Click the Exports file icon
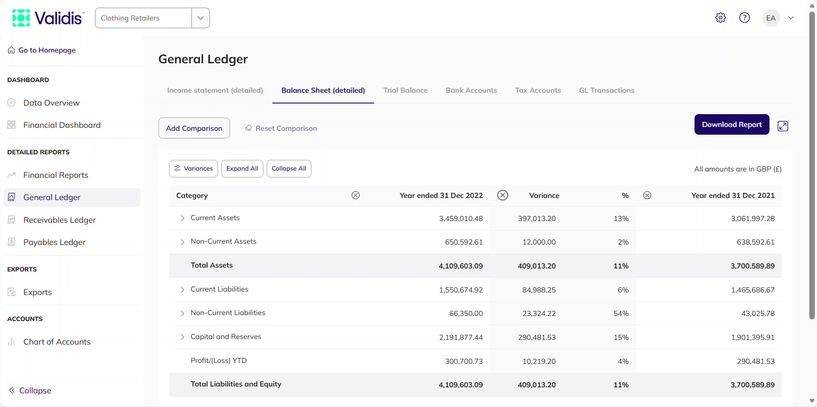Viewport: 817px width, 407px height. click(12, 292)
